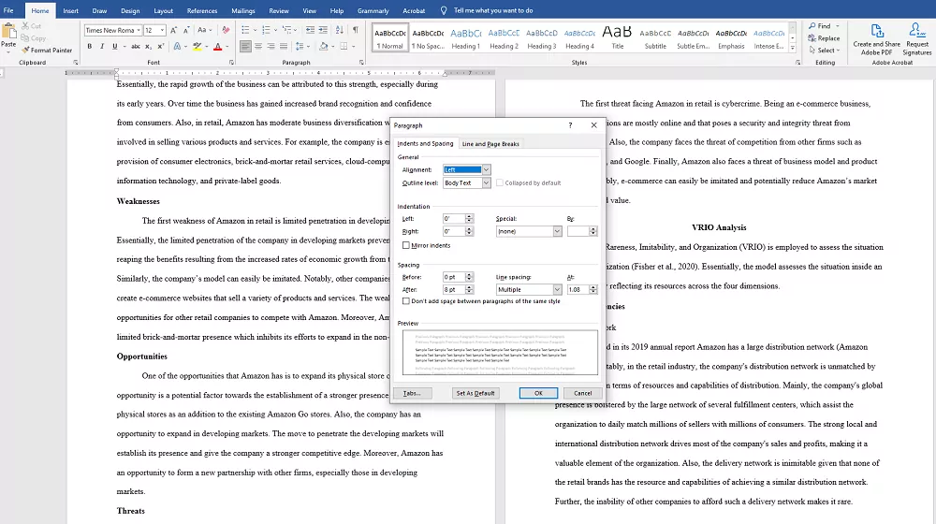The width and height of the screenshot is (936, 524).
Task: Click OK in the Paragraph dialog
Action: [538, 393]
